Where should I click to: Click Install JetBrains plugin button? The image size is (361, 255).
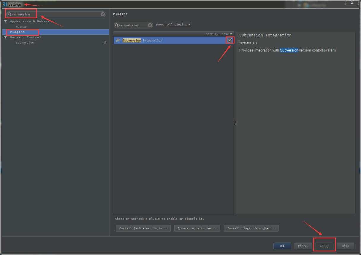(143, 228)
